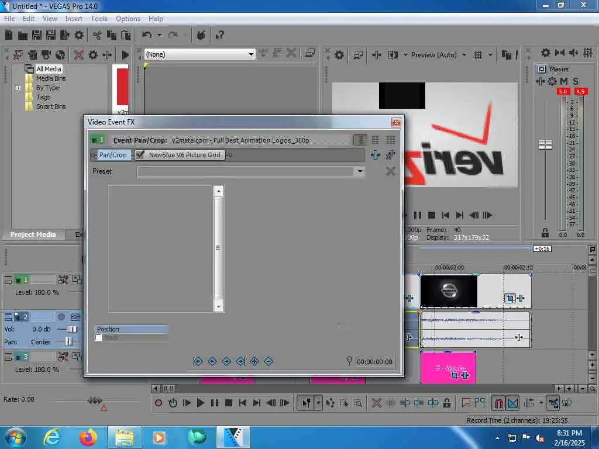Click the Event Pan/Crop icon on the Nissan clip
Viewport: 599px width, 449px height.
tap(510, 298)
